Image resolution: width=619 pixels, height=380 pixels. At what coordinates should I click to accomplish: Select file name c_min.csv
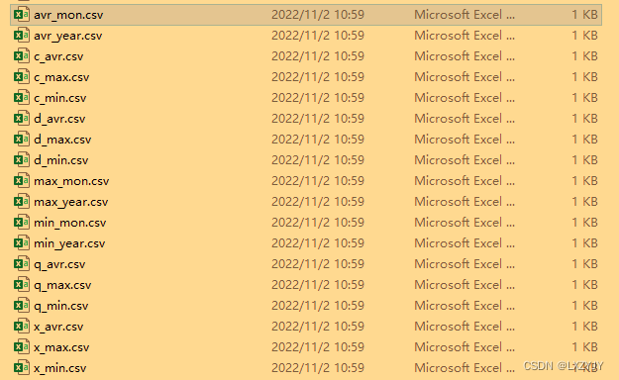tap(60, 98)
